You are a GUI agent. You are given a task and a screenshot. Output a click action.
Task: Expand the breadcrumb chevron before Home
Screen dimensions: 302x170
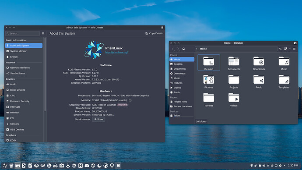[x=197, y=49]
